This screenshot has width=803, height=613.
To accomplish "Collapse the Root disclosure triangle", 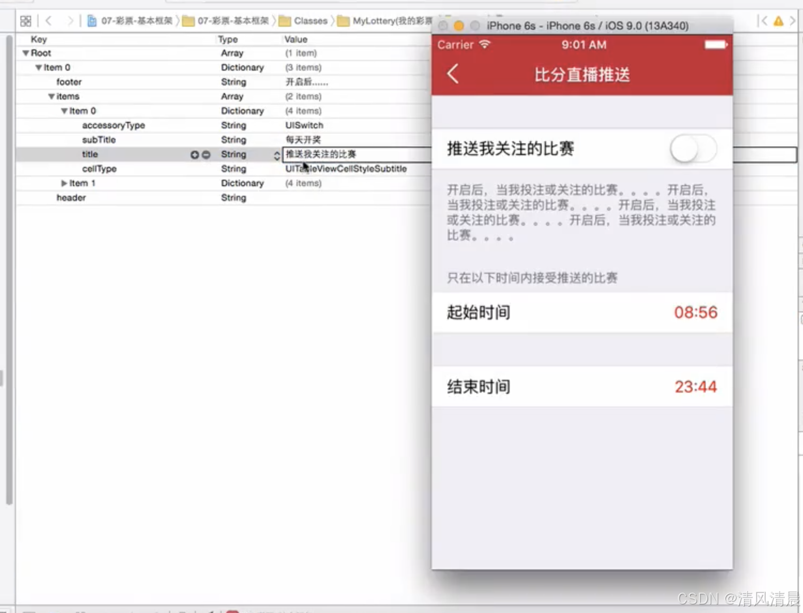I will pyautogui.click(x=25, y=53).
